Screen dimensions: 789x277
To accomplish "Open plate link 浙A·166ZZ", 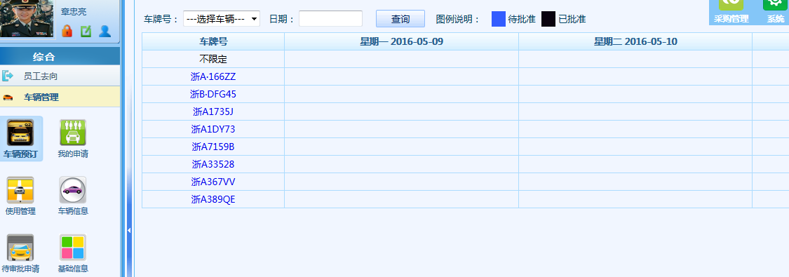I will click(x=213, y=77).
